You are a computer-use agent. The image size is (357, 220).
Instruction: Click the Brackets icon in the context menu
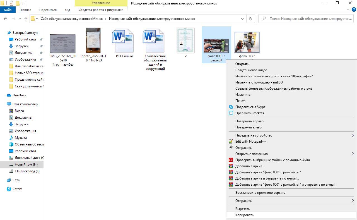tap(231, 113)
